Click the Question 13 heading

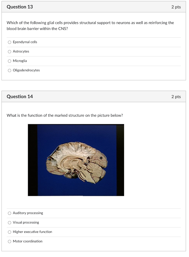(20, 7)
